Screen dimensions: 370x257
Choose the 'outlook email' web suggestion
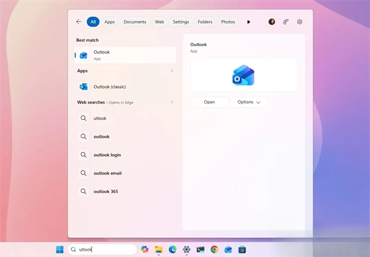(125, 173)
